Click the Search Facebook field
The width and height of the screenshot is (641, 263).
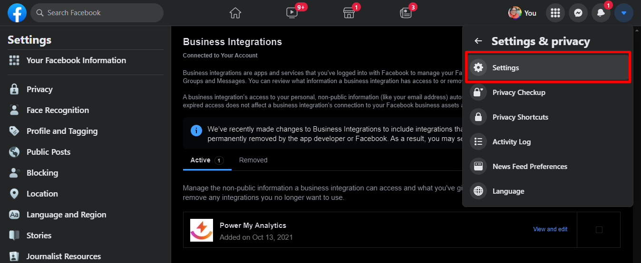[97, 13]
